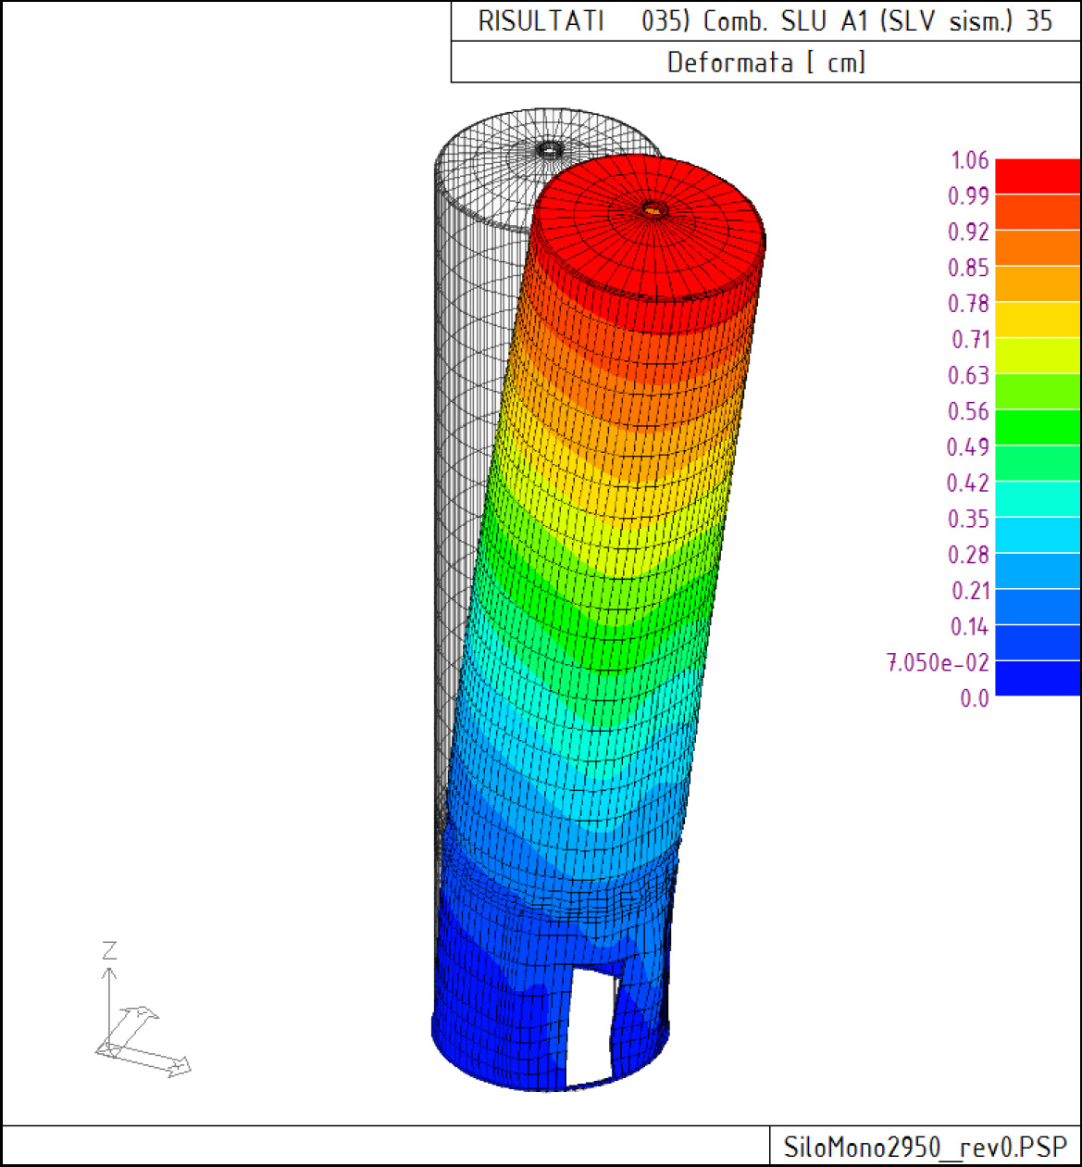Click the SiloMono2950_rev0.PSP file name label

(x=925, y=1147)
